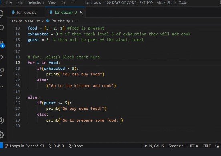Click line number 25 in gutter

click(x=18, y=97)
